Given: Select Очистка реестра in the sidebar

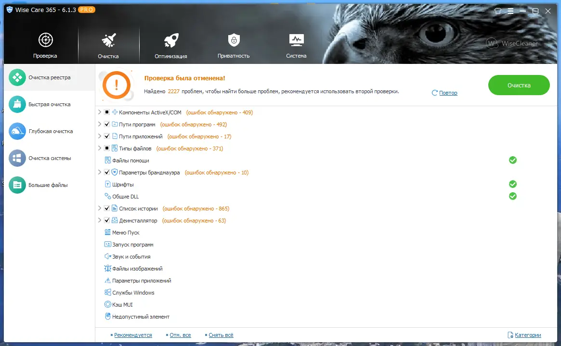Looking at the screenshot, I should tap(50, 77).
